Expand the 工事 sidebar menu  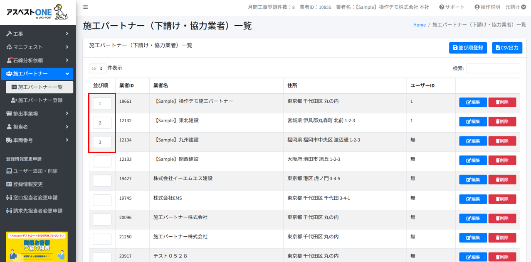tap(37, 34)
